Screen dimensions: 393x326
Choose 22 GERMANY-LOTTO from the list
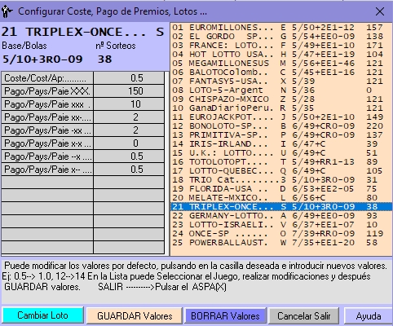[281, 216]
